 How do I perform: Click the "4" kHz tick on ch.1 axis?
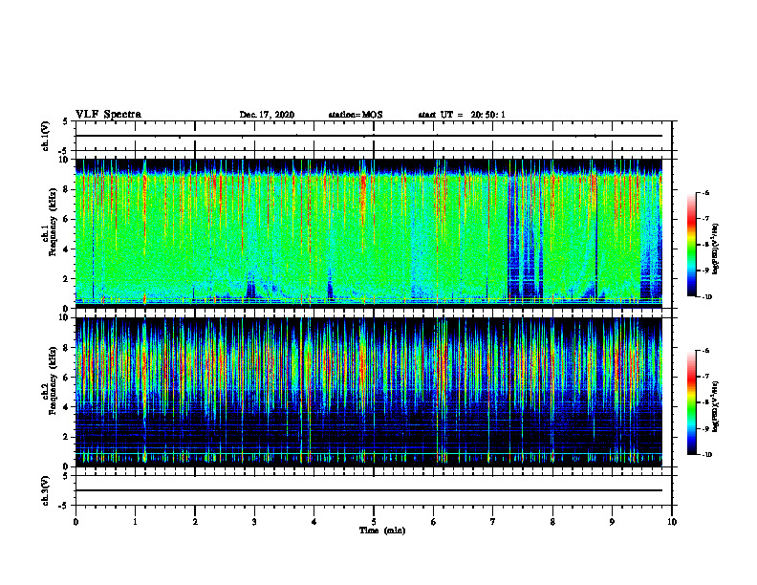(x=67, y=249)
